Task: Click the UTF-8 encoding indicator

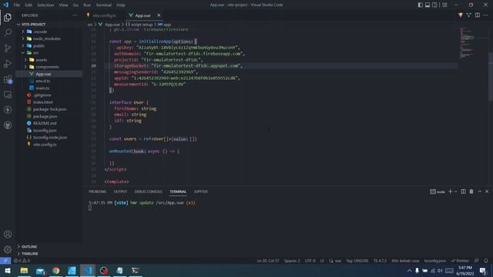Action: [310, 261]
